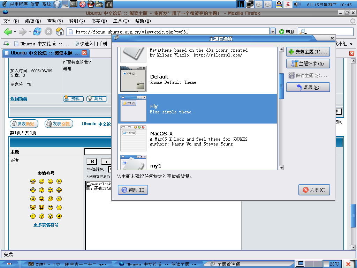Click the 离线 (Offline) status button
Screen dimensions: 357x268
pos(97,99)
